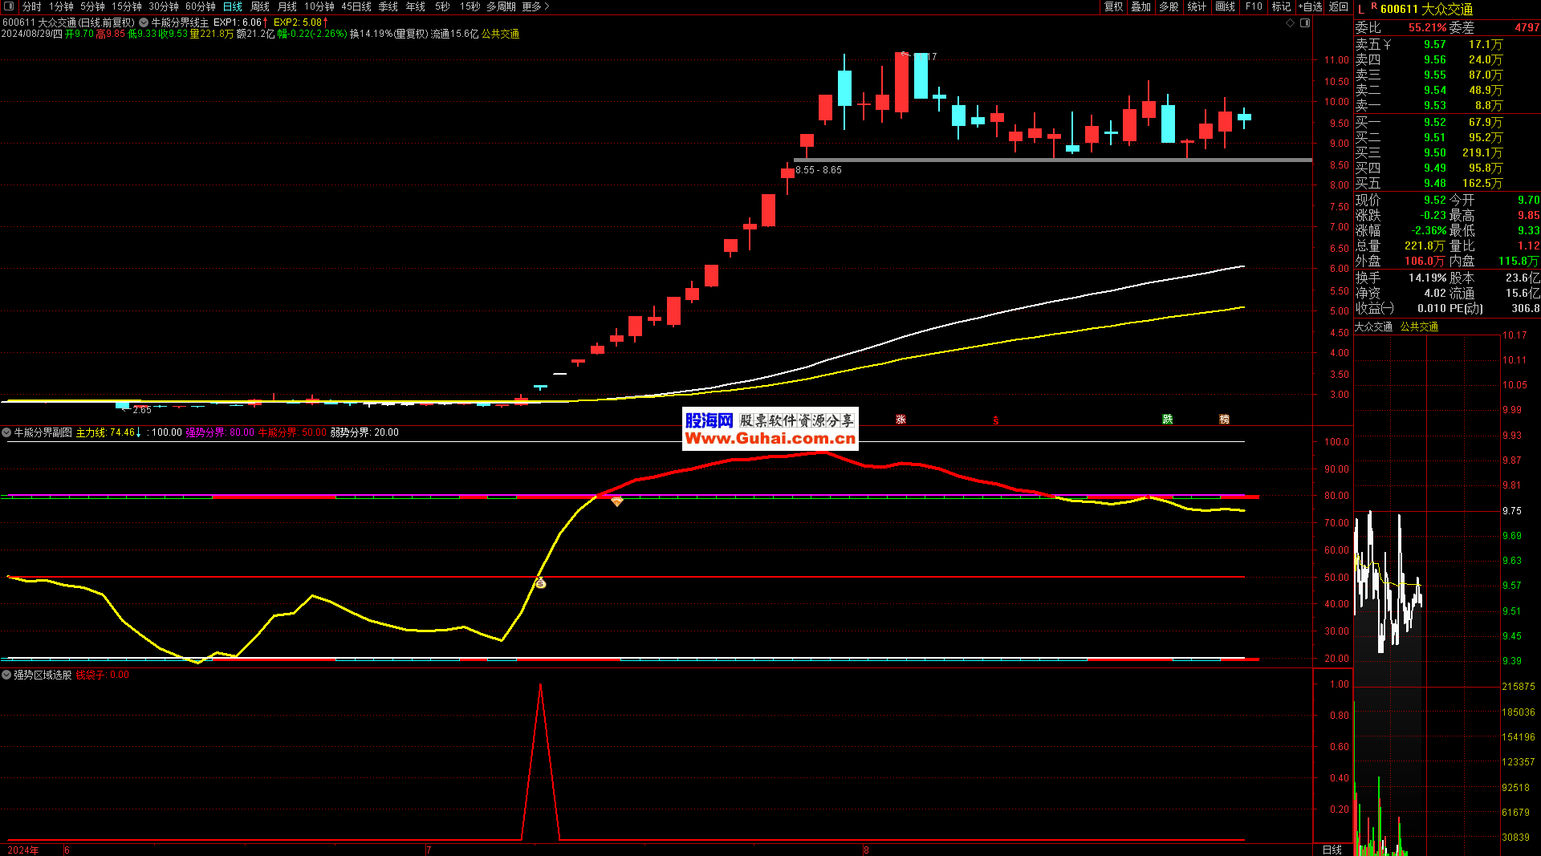Click the diamond signal icon near 80 line
The image size is (1541, 856).
pos(616,501)
